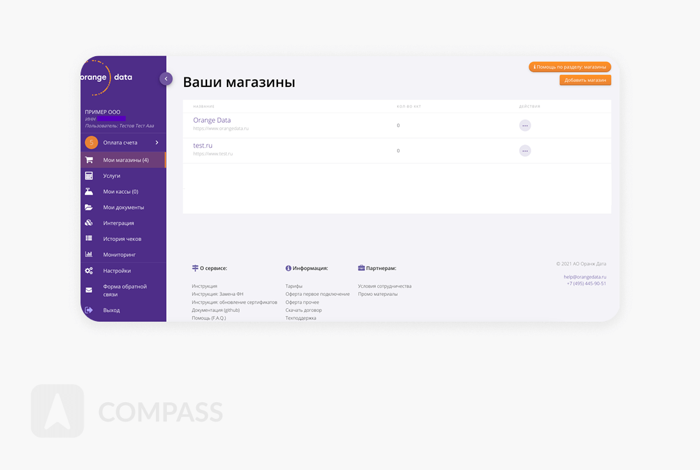Click the shopping cart icon for Мои магазины
Screen dimensions: 700x470
(89, 160)
